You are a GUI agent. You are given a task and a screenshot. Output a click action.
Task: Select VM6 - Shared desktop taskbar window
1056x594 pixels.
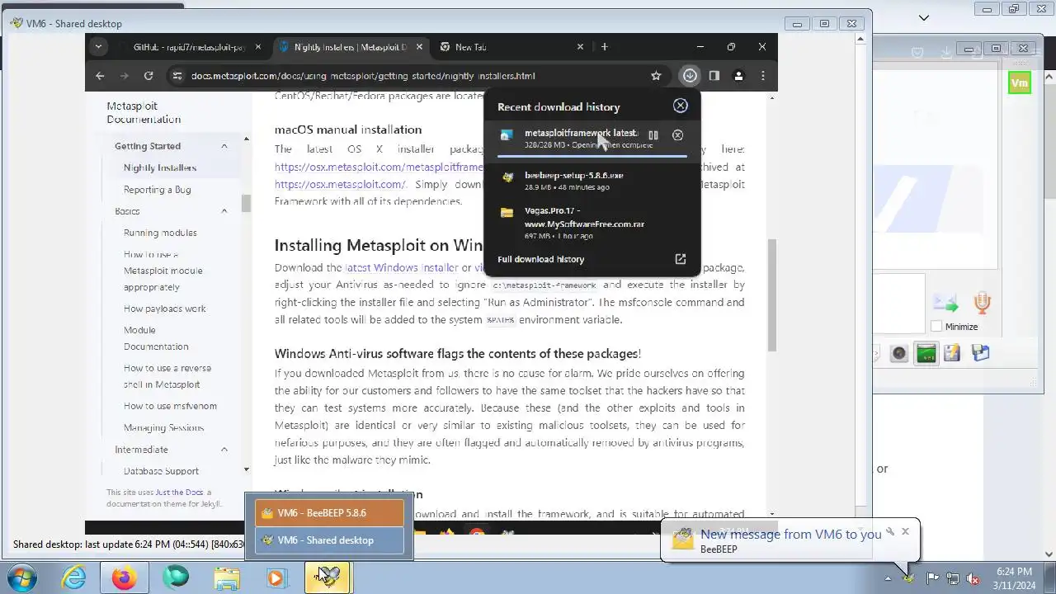click(x=329, y=540)
